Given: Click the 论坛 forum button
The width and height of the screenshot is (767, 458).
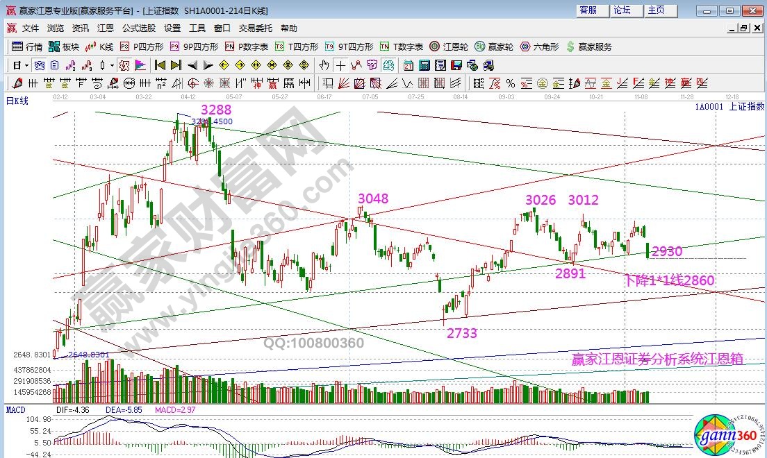Looking at the screenshot, I should click(622, 10).
